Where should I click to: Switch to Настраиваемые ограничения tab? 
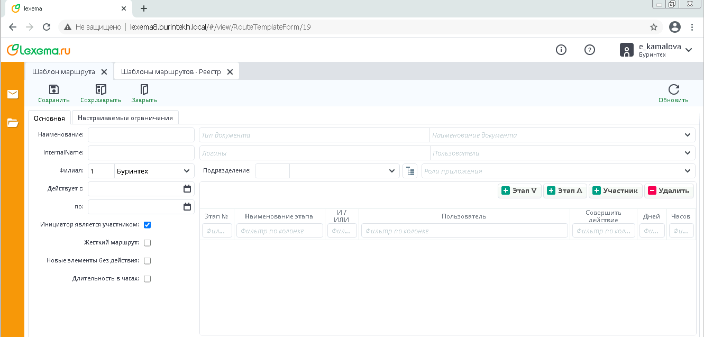125,117
